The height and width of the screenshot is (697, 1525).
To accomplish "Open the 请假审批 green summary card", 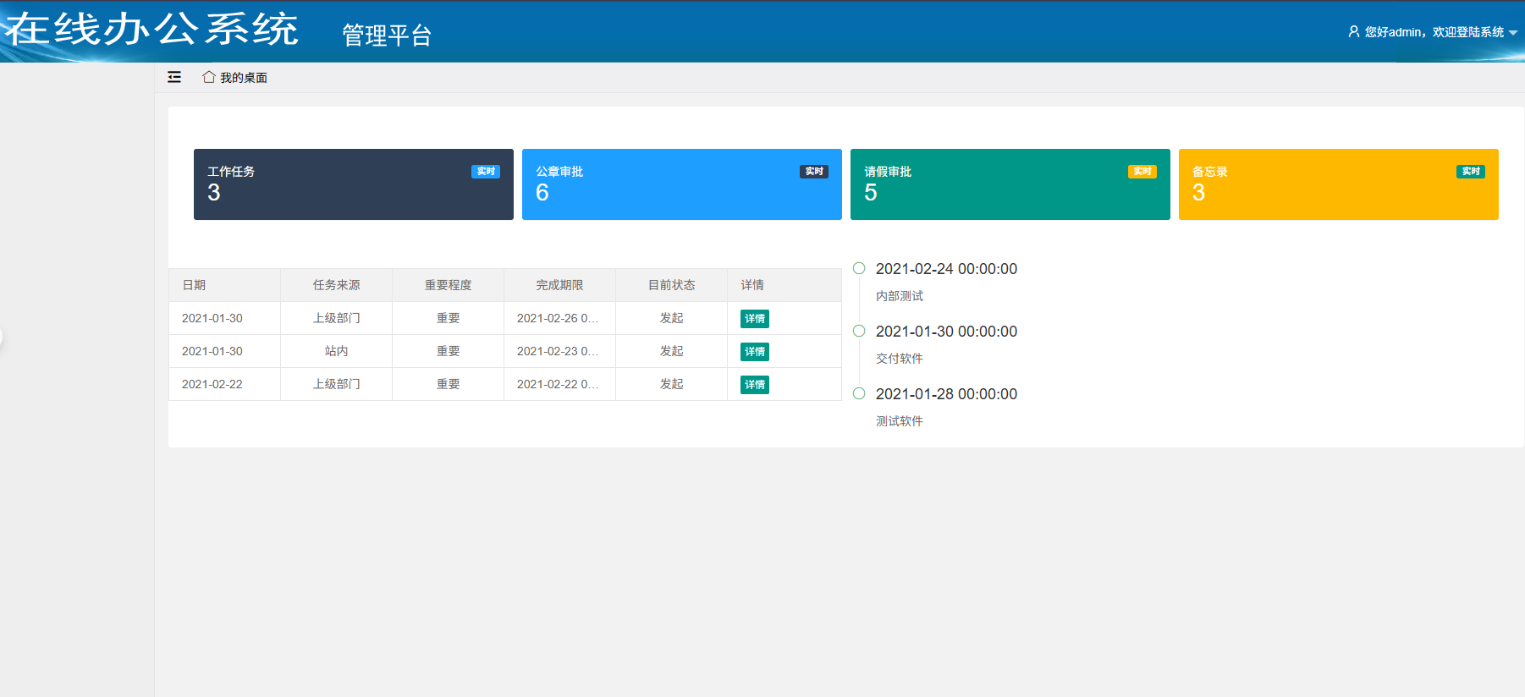I will [x=1010, y=184].
